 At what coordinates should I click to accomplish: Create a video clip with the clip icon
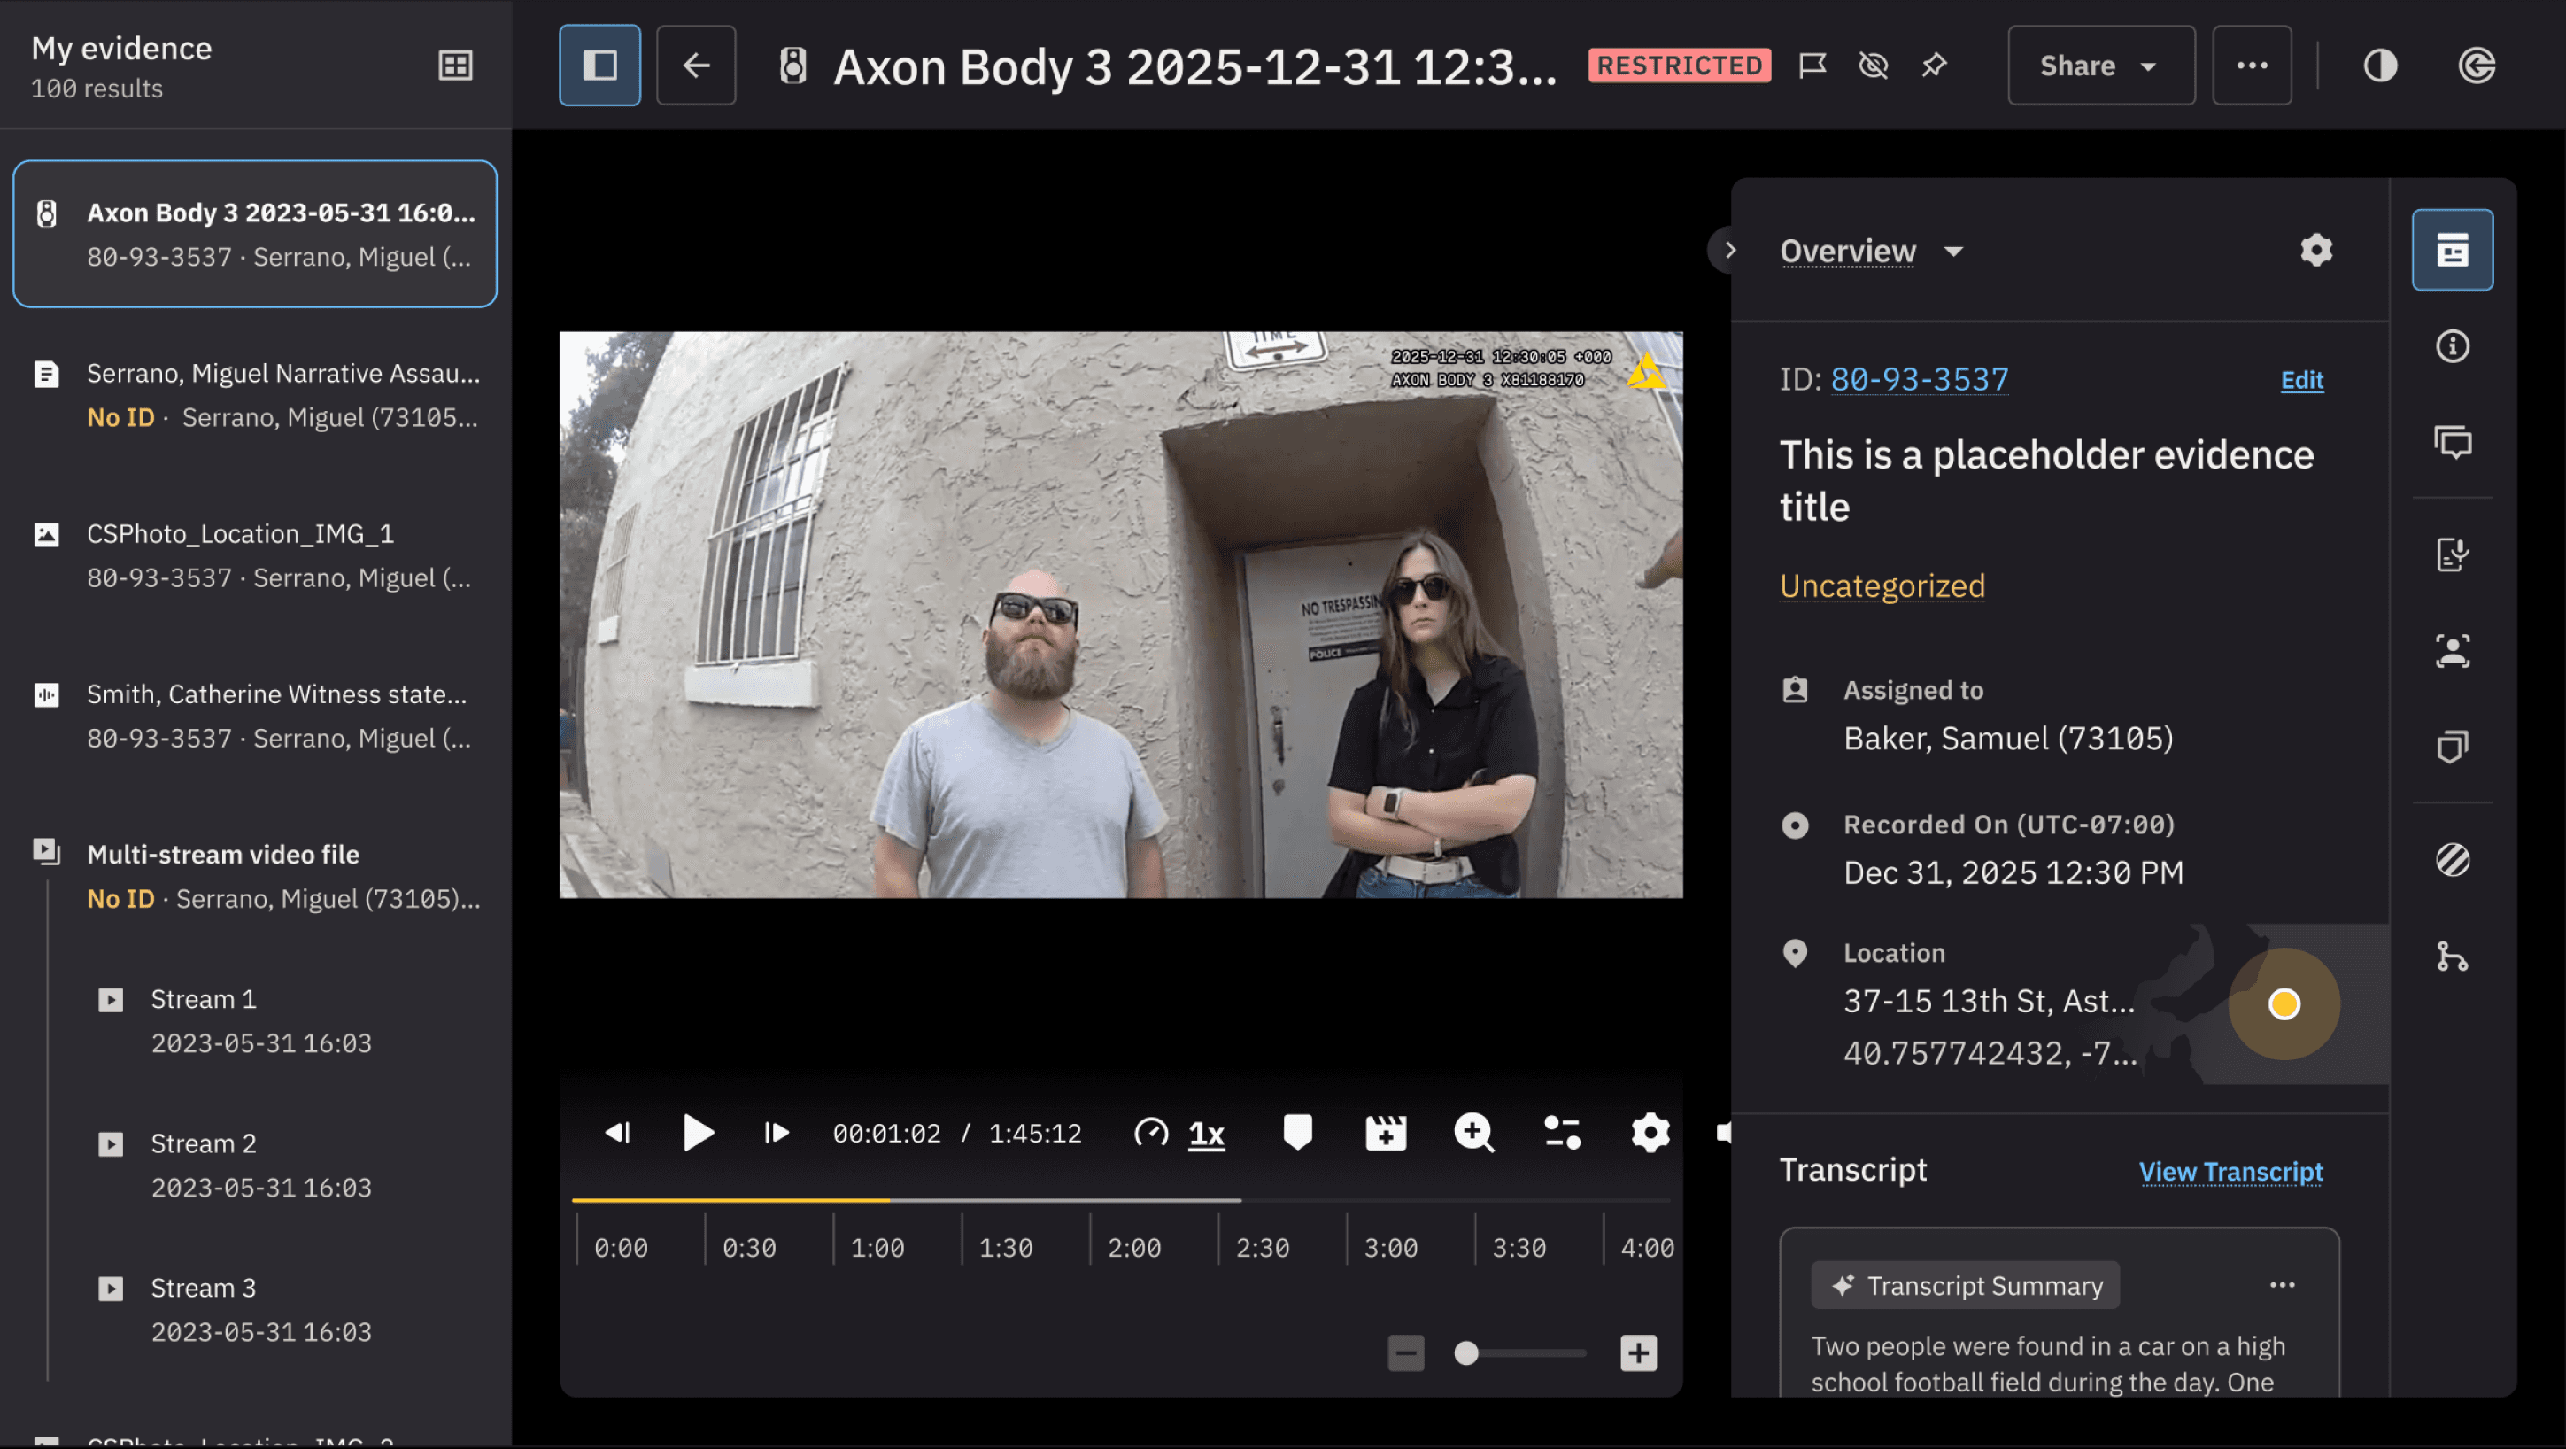coord(1385,1133)
